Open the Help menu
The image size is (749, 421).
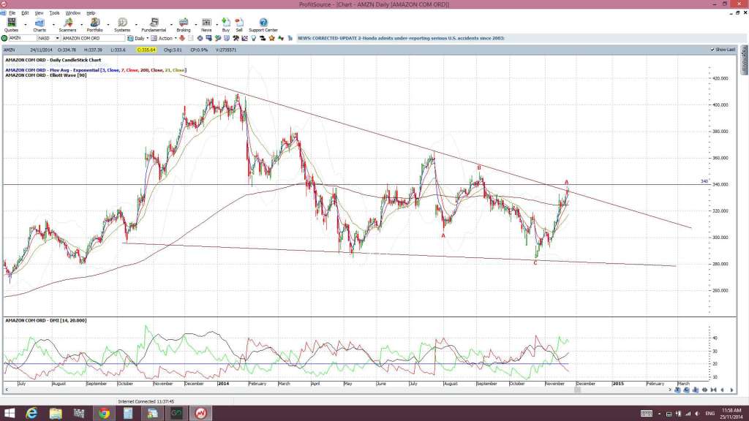pos(91,13)
